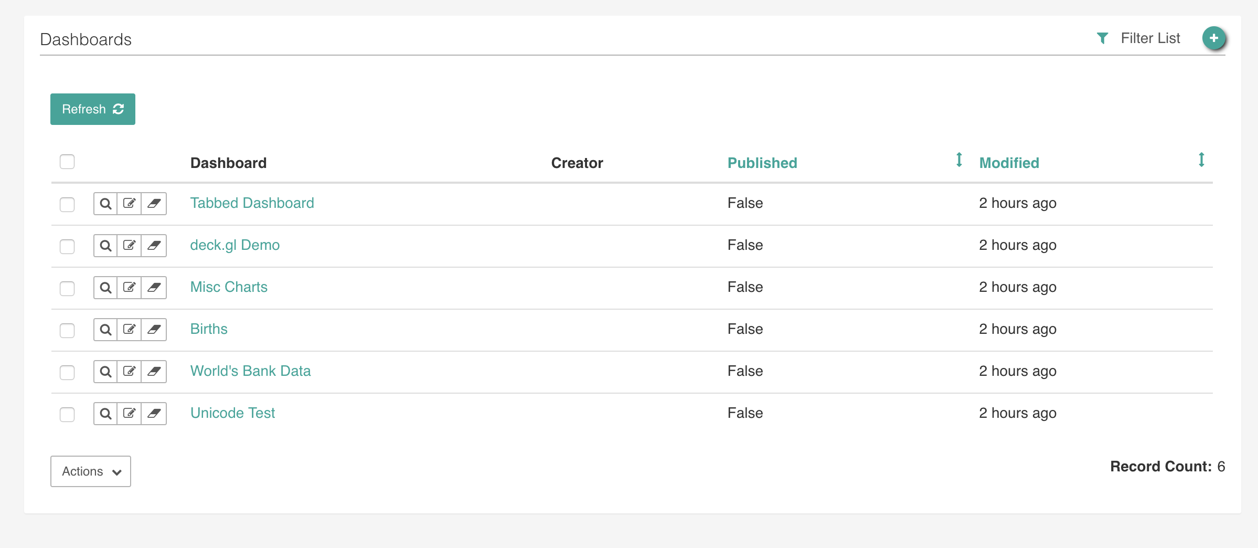Image resolution: width=1258 pixels, height=548 pixels.
Task: Click the sort arrow next to Modified
Action: [1201, 161]
